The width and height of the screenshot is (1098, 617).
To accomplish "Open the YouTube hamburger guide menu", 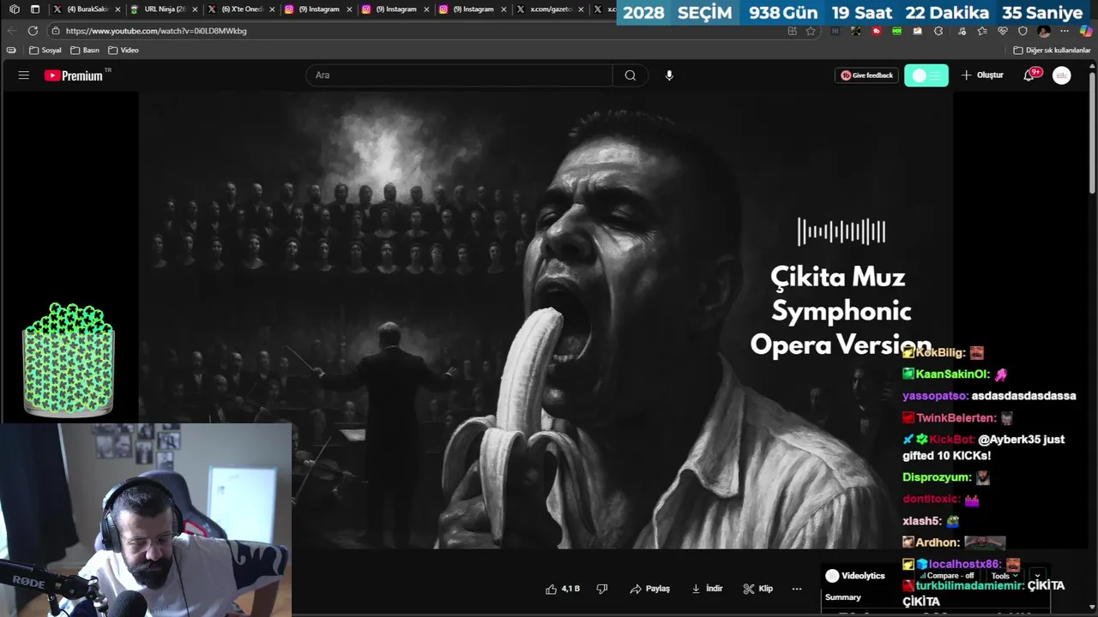I will point(24,75).
